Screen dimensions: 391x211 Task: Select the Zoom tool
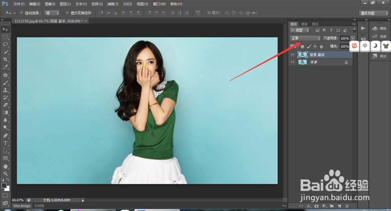coord(5,173)
